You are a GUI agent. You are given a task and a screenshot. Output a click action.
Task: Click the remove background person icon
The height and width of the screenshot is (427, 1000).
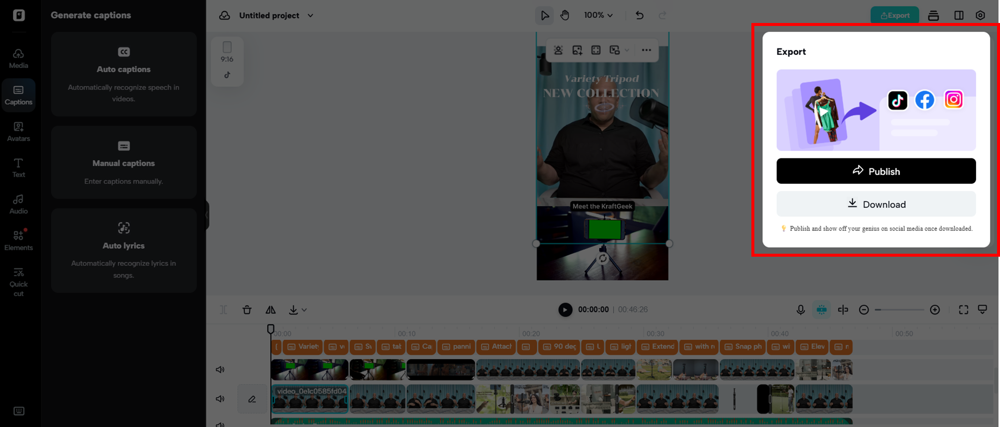(x=558, y=50)
